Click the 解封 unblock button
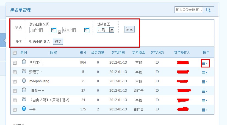Viewport: 227px width, 125px height. [58, 42]
